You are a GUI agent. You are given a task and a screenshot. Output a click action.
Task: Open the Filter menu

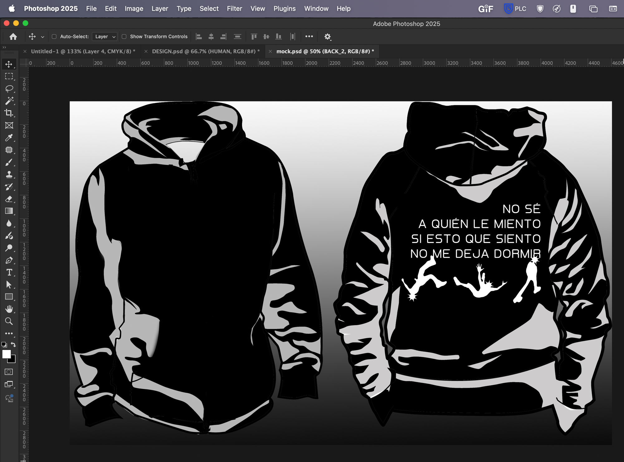coord(234,9)
